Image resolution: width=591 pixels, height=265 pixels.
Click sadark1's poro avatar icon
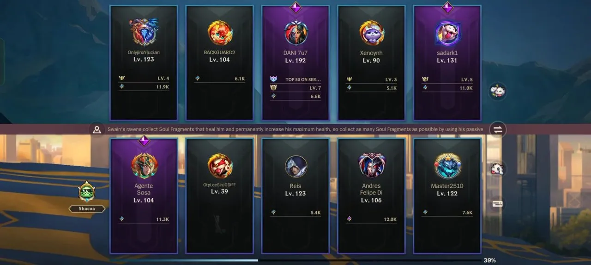click(x=447, y=33)
